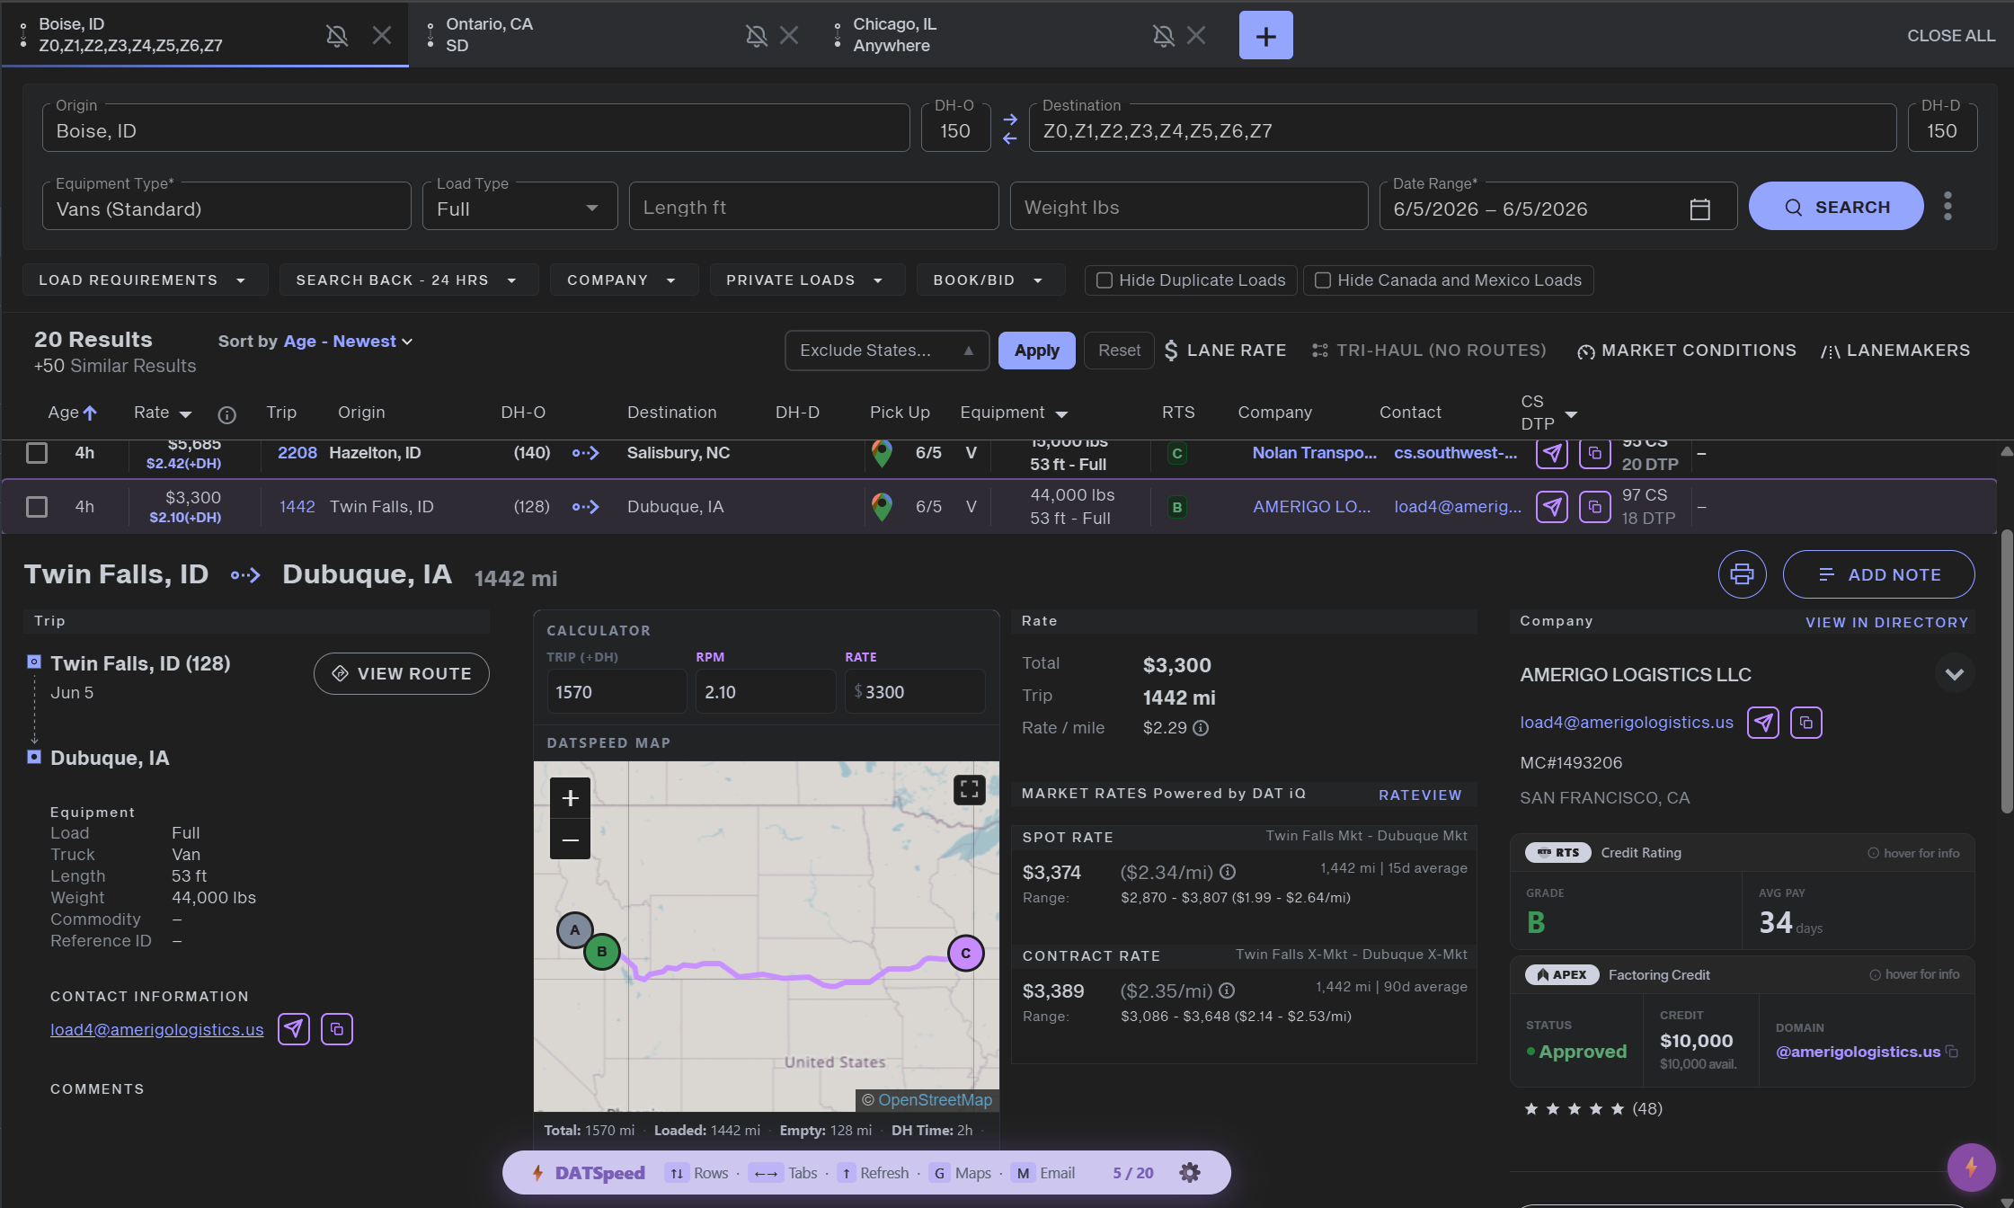The image size is (2014, 1208).
Task: Click the rate info circle in column header
Action: (x=226, y=414)
